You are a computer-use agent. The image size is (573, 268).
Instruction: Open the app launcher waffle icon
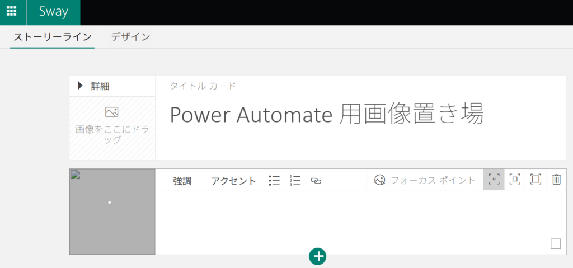(12, 11)
